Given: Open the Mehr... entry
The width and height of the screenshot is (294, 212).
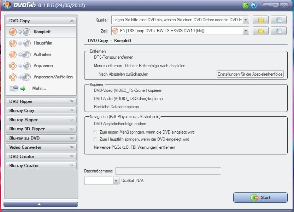Looking at the screenshot, I should pos(41,88).
